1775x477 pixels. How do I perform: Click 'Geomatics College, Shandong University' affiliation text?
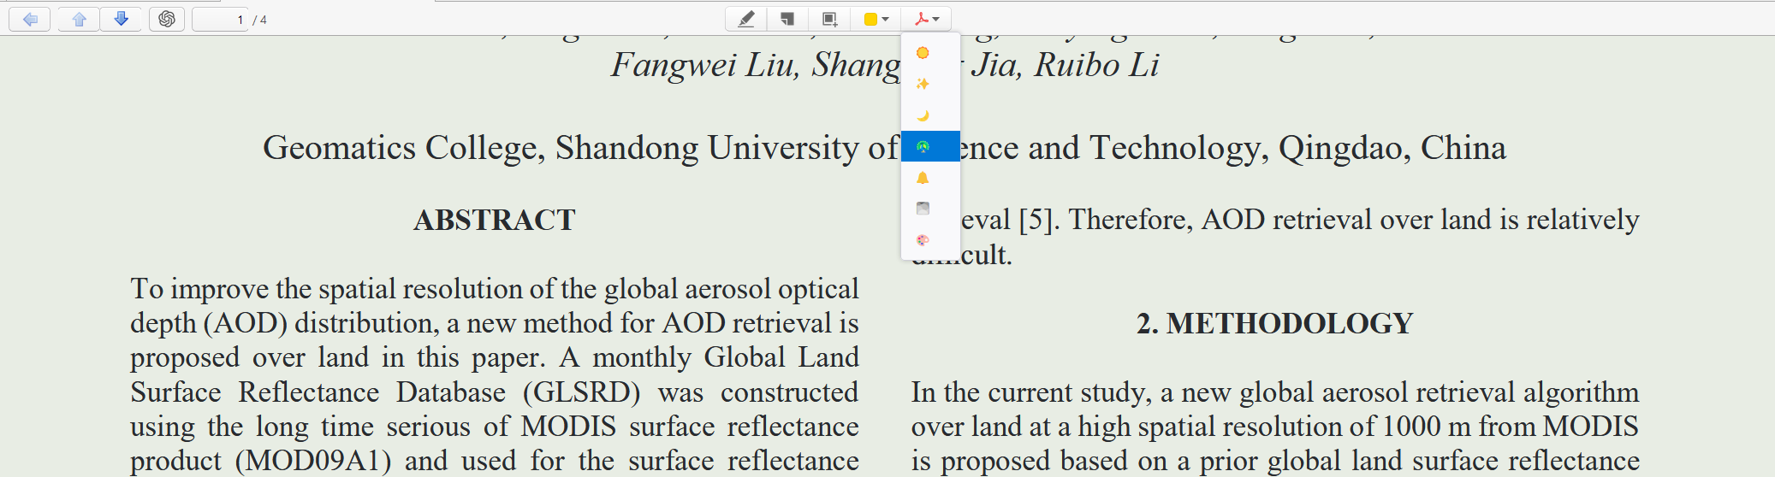point(566,148)
